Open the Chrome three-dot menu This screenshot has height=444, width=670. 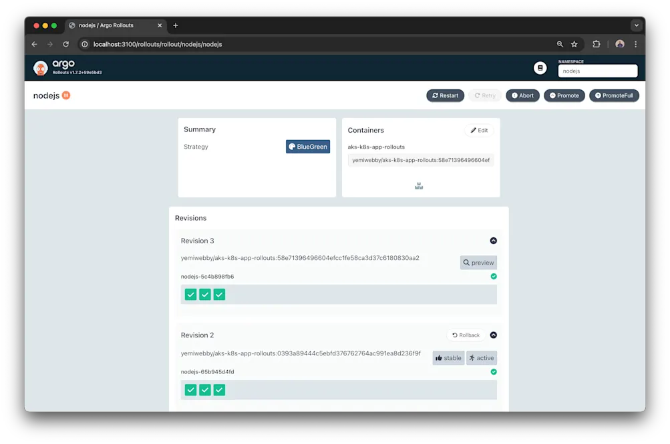click(636, 44)
